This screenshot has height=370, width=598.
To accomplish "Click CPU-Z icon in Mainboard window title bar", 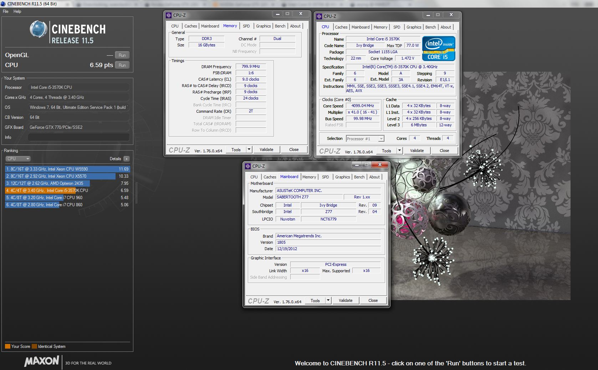I will tap(248, 166).
